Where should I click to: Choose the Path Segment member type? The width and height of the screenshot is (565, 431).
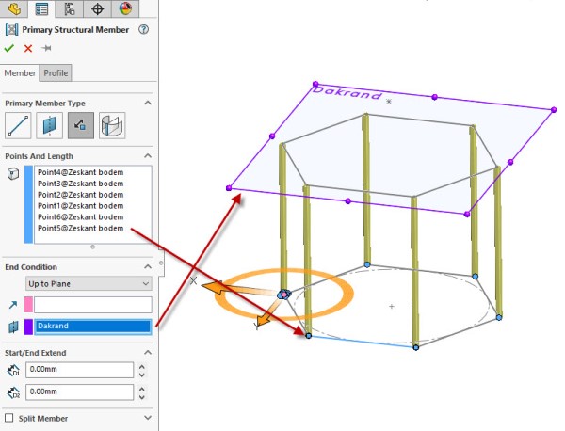(x=18, y=125)
